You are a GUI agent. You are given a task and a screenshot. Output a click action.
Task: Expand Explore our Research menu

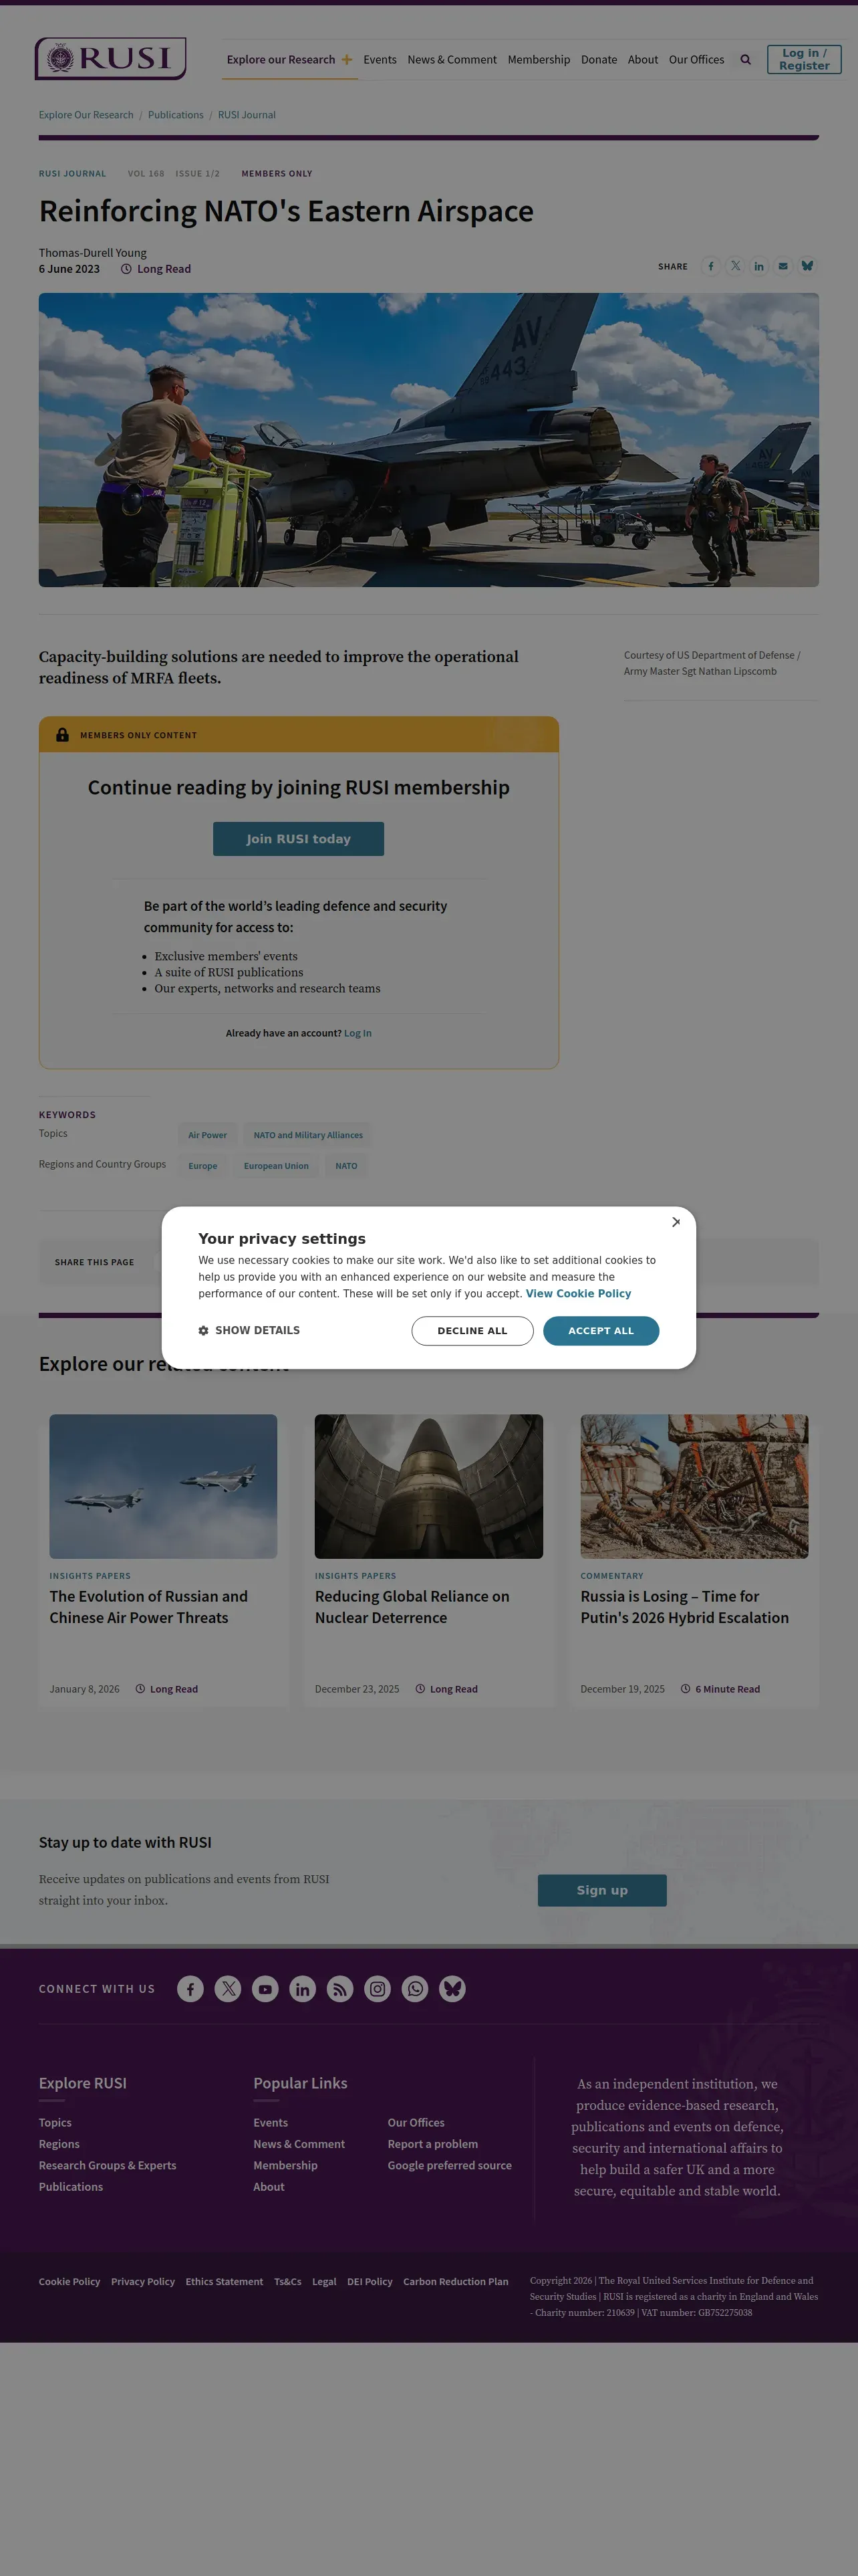point(289,60)
